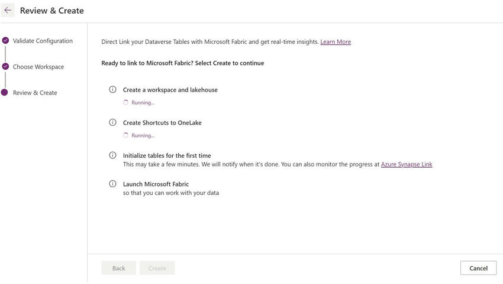Viewport: 503px width, 284px height.
Task: Select the Validate Configuration step
Action: [43, 41]
